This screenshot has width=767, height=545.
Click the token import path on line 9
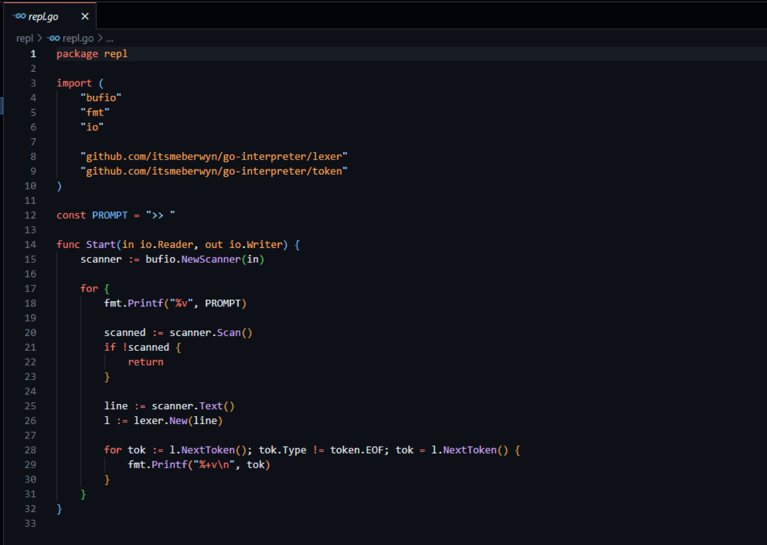(213, 171)
